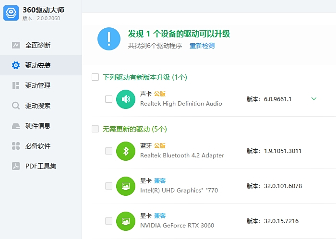Open the 全面诊断 menu item
Viewport: 336px width, 239px height.
pyautogui.click(x=37, y=45)
